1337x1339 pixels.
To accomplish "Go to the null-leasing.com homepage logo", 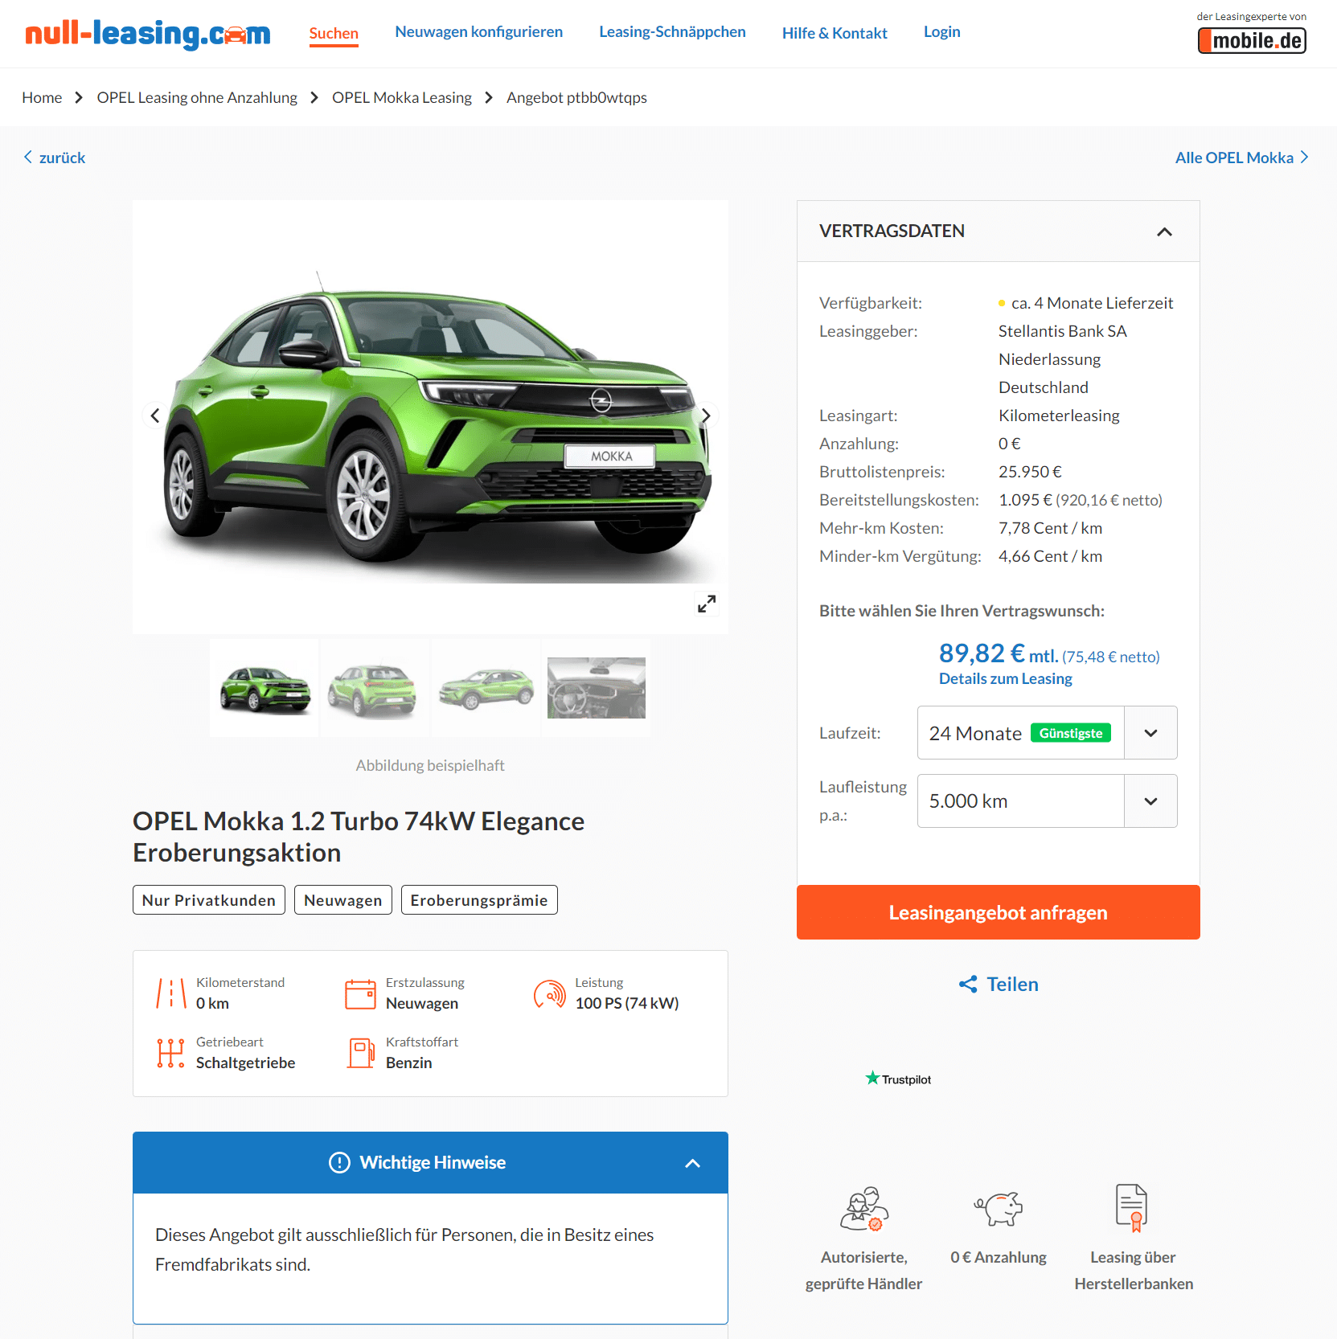I will coord(148,34).
